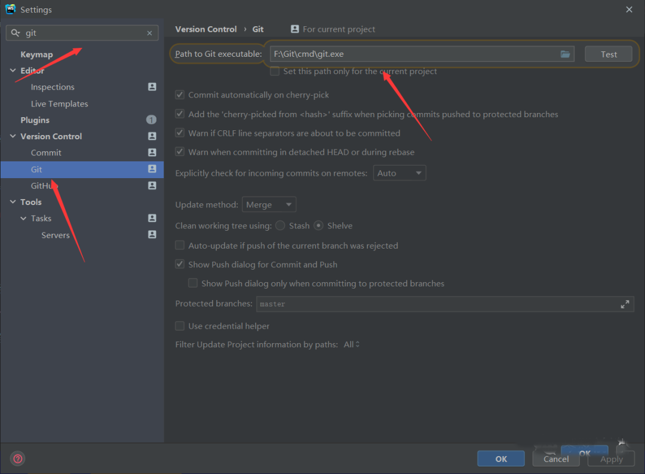Toggle Commit automatically on cherry-pick
Image resolution: width=645 pixels, height=474 pixels.
click(180, 94)
